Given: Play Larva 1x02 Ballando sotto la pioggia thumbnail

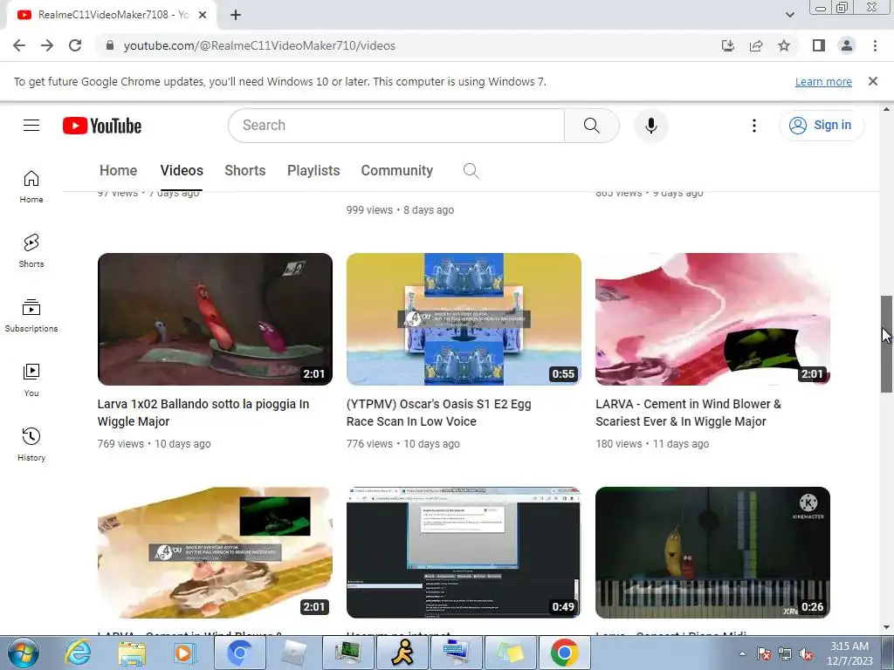Looking at the screenshot, I should pos(215,319).
